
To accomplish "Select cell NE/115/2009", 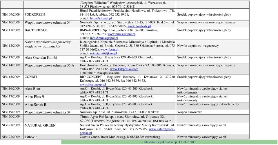I will [12, 81].
